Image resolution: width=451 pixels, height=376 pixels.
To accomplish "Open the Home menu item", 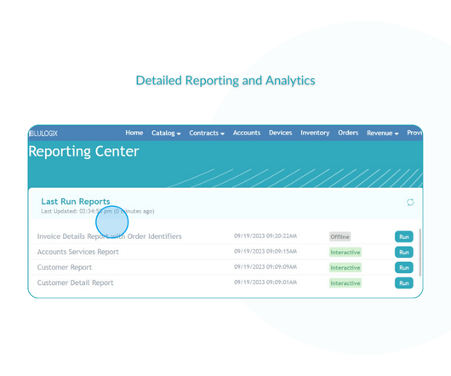I will tap(134, 133).
